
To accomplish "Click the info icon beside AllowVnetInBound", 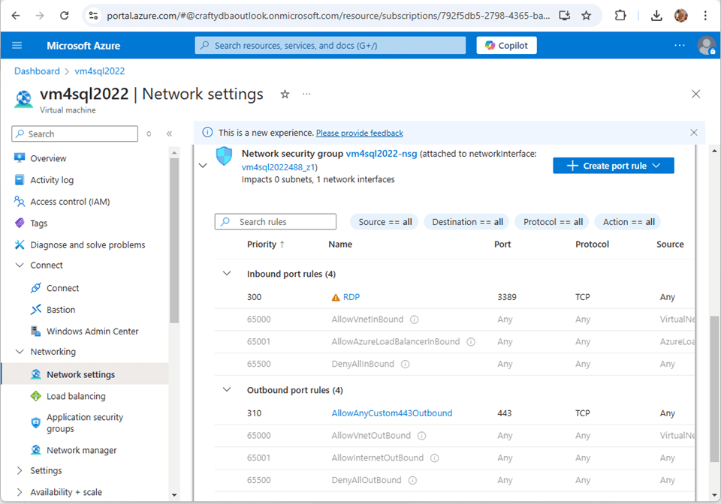I will [415, 319].
